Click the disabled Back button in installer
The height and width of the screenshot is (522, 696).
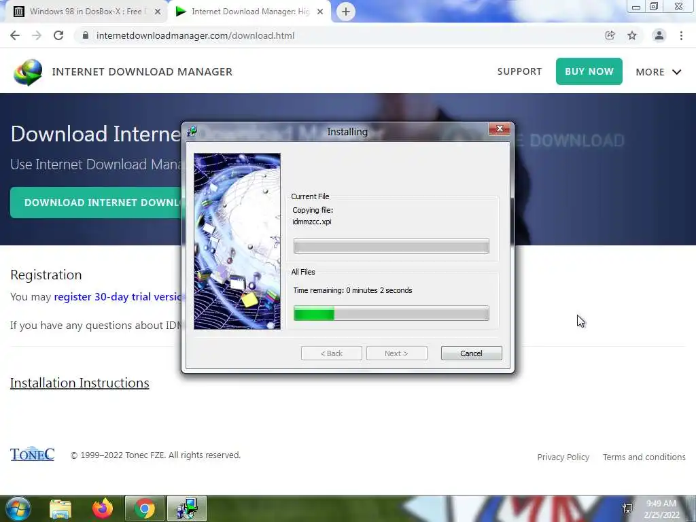tap(331, 353)
